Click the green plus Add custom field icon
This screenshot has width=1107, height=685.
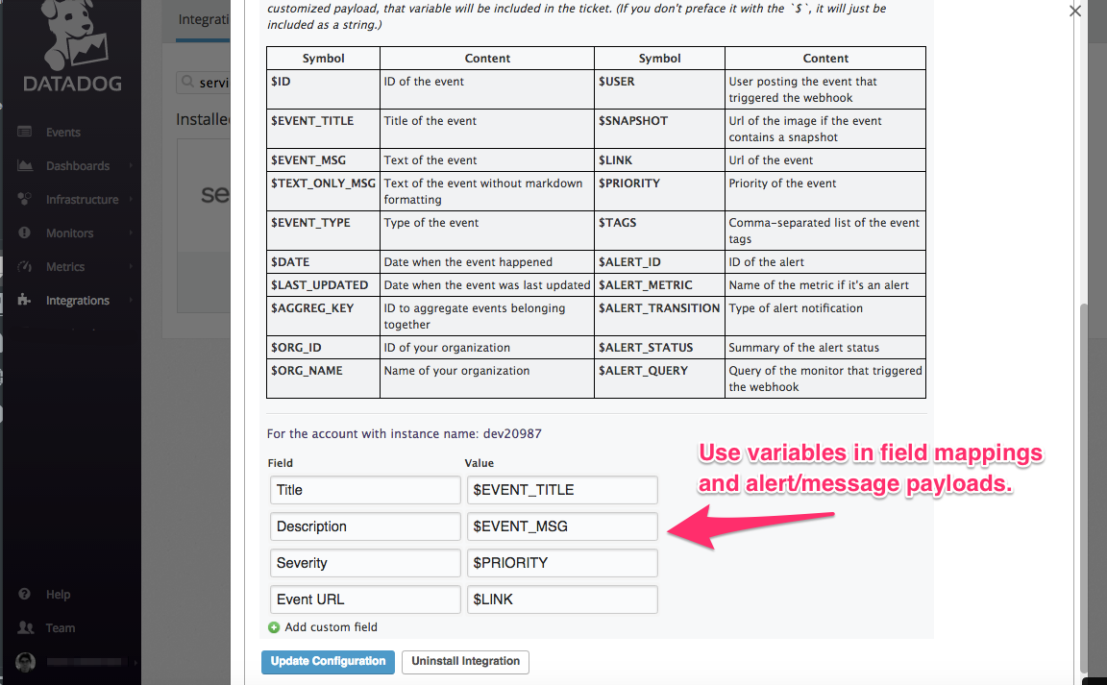click(274, 627)
